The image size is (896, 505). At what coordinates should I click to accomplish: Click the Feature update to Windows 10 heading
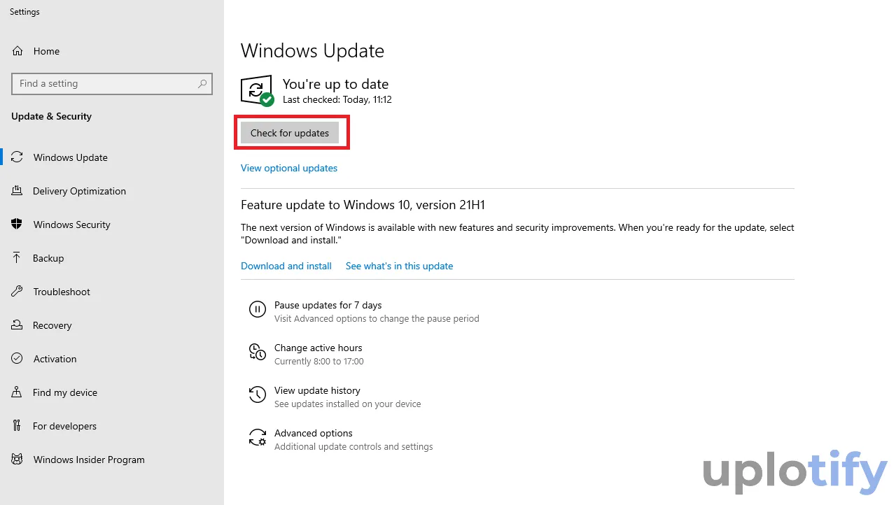coord(363,205)
